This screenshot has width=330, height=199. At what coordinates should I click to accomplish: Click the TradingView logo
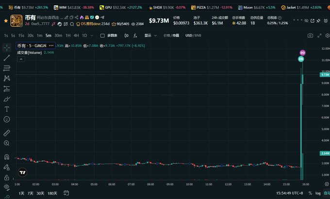pos(22,172)
